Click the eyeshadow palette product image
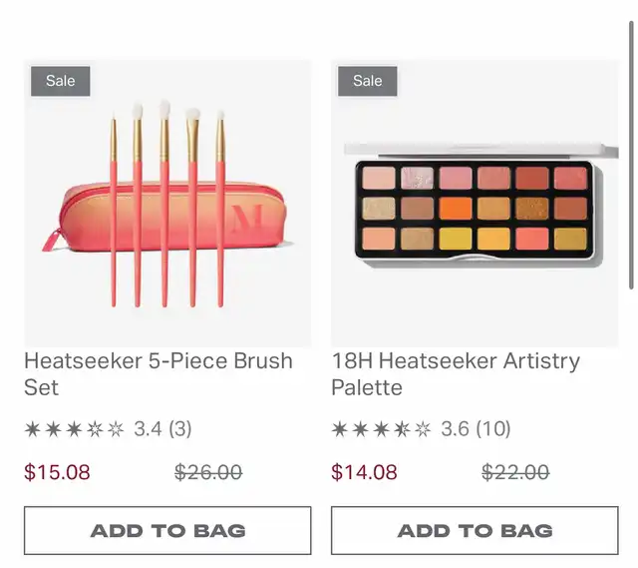The height and width of the screenshot is (568, 638). (475, 204)
